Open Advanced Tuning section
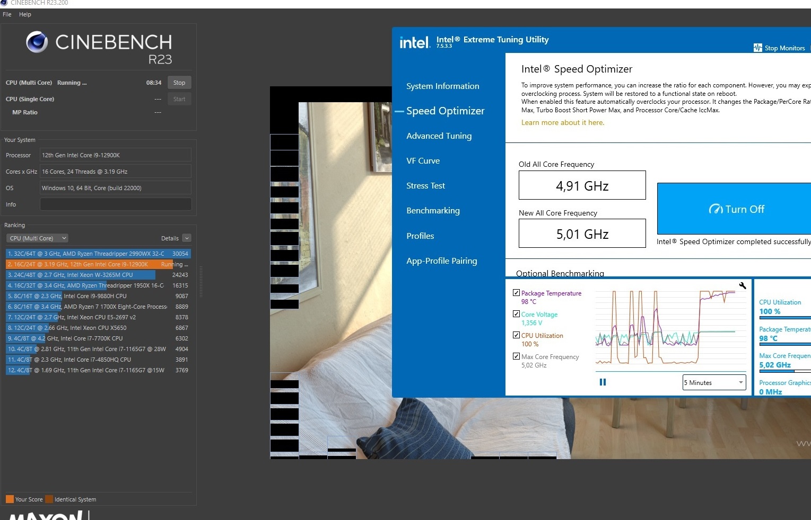This screenshot has height=520, width=811. point(439,136)
